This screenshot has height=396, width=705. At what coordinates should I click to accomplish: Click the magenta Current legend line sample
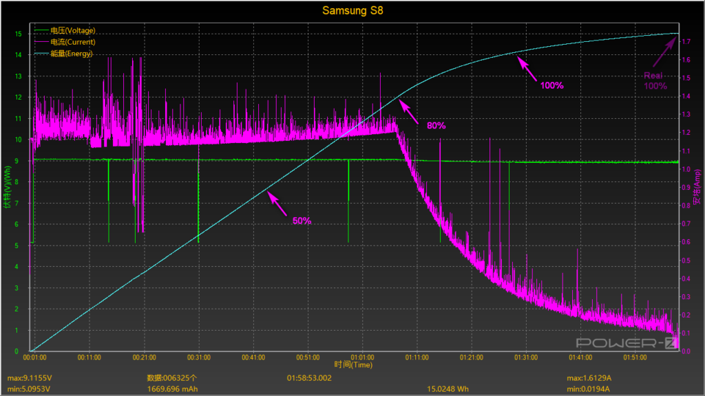click(x=41, y=42)
